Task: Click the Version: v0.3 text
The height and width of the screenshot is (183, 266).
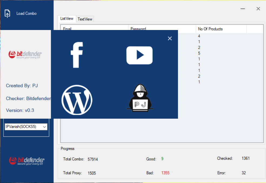Action: (x=20, y=110)
